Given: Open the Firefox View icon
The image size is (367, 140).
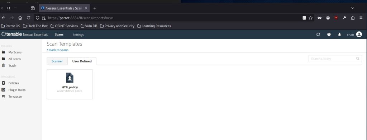Looking at the screenshot, I should (33, 8).
